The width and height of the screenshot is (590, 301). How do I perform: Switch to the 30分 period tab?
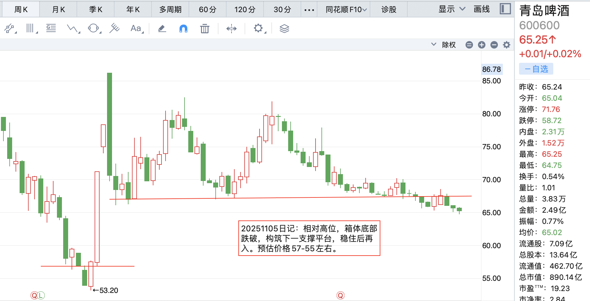click(282, 10)
